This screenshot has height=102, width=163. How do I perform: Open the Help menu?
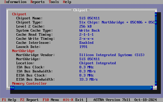click(x=67, y=2)
